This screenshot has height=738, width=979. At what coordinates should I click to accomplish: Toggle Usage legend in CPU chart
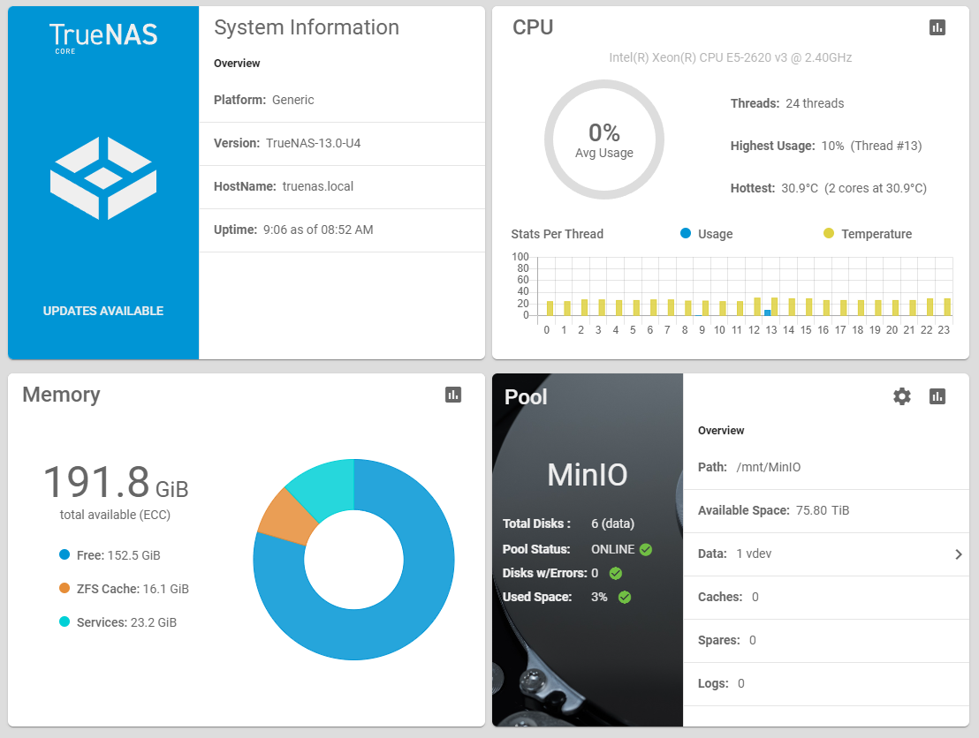point(706,234)
